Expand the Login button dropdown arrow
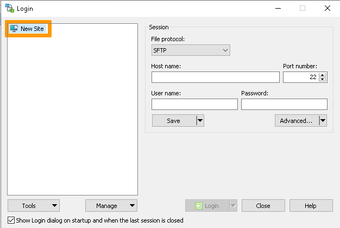Viewport: 340px width, 228px height. point(234,205)
